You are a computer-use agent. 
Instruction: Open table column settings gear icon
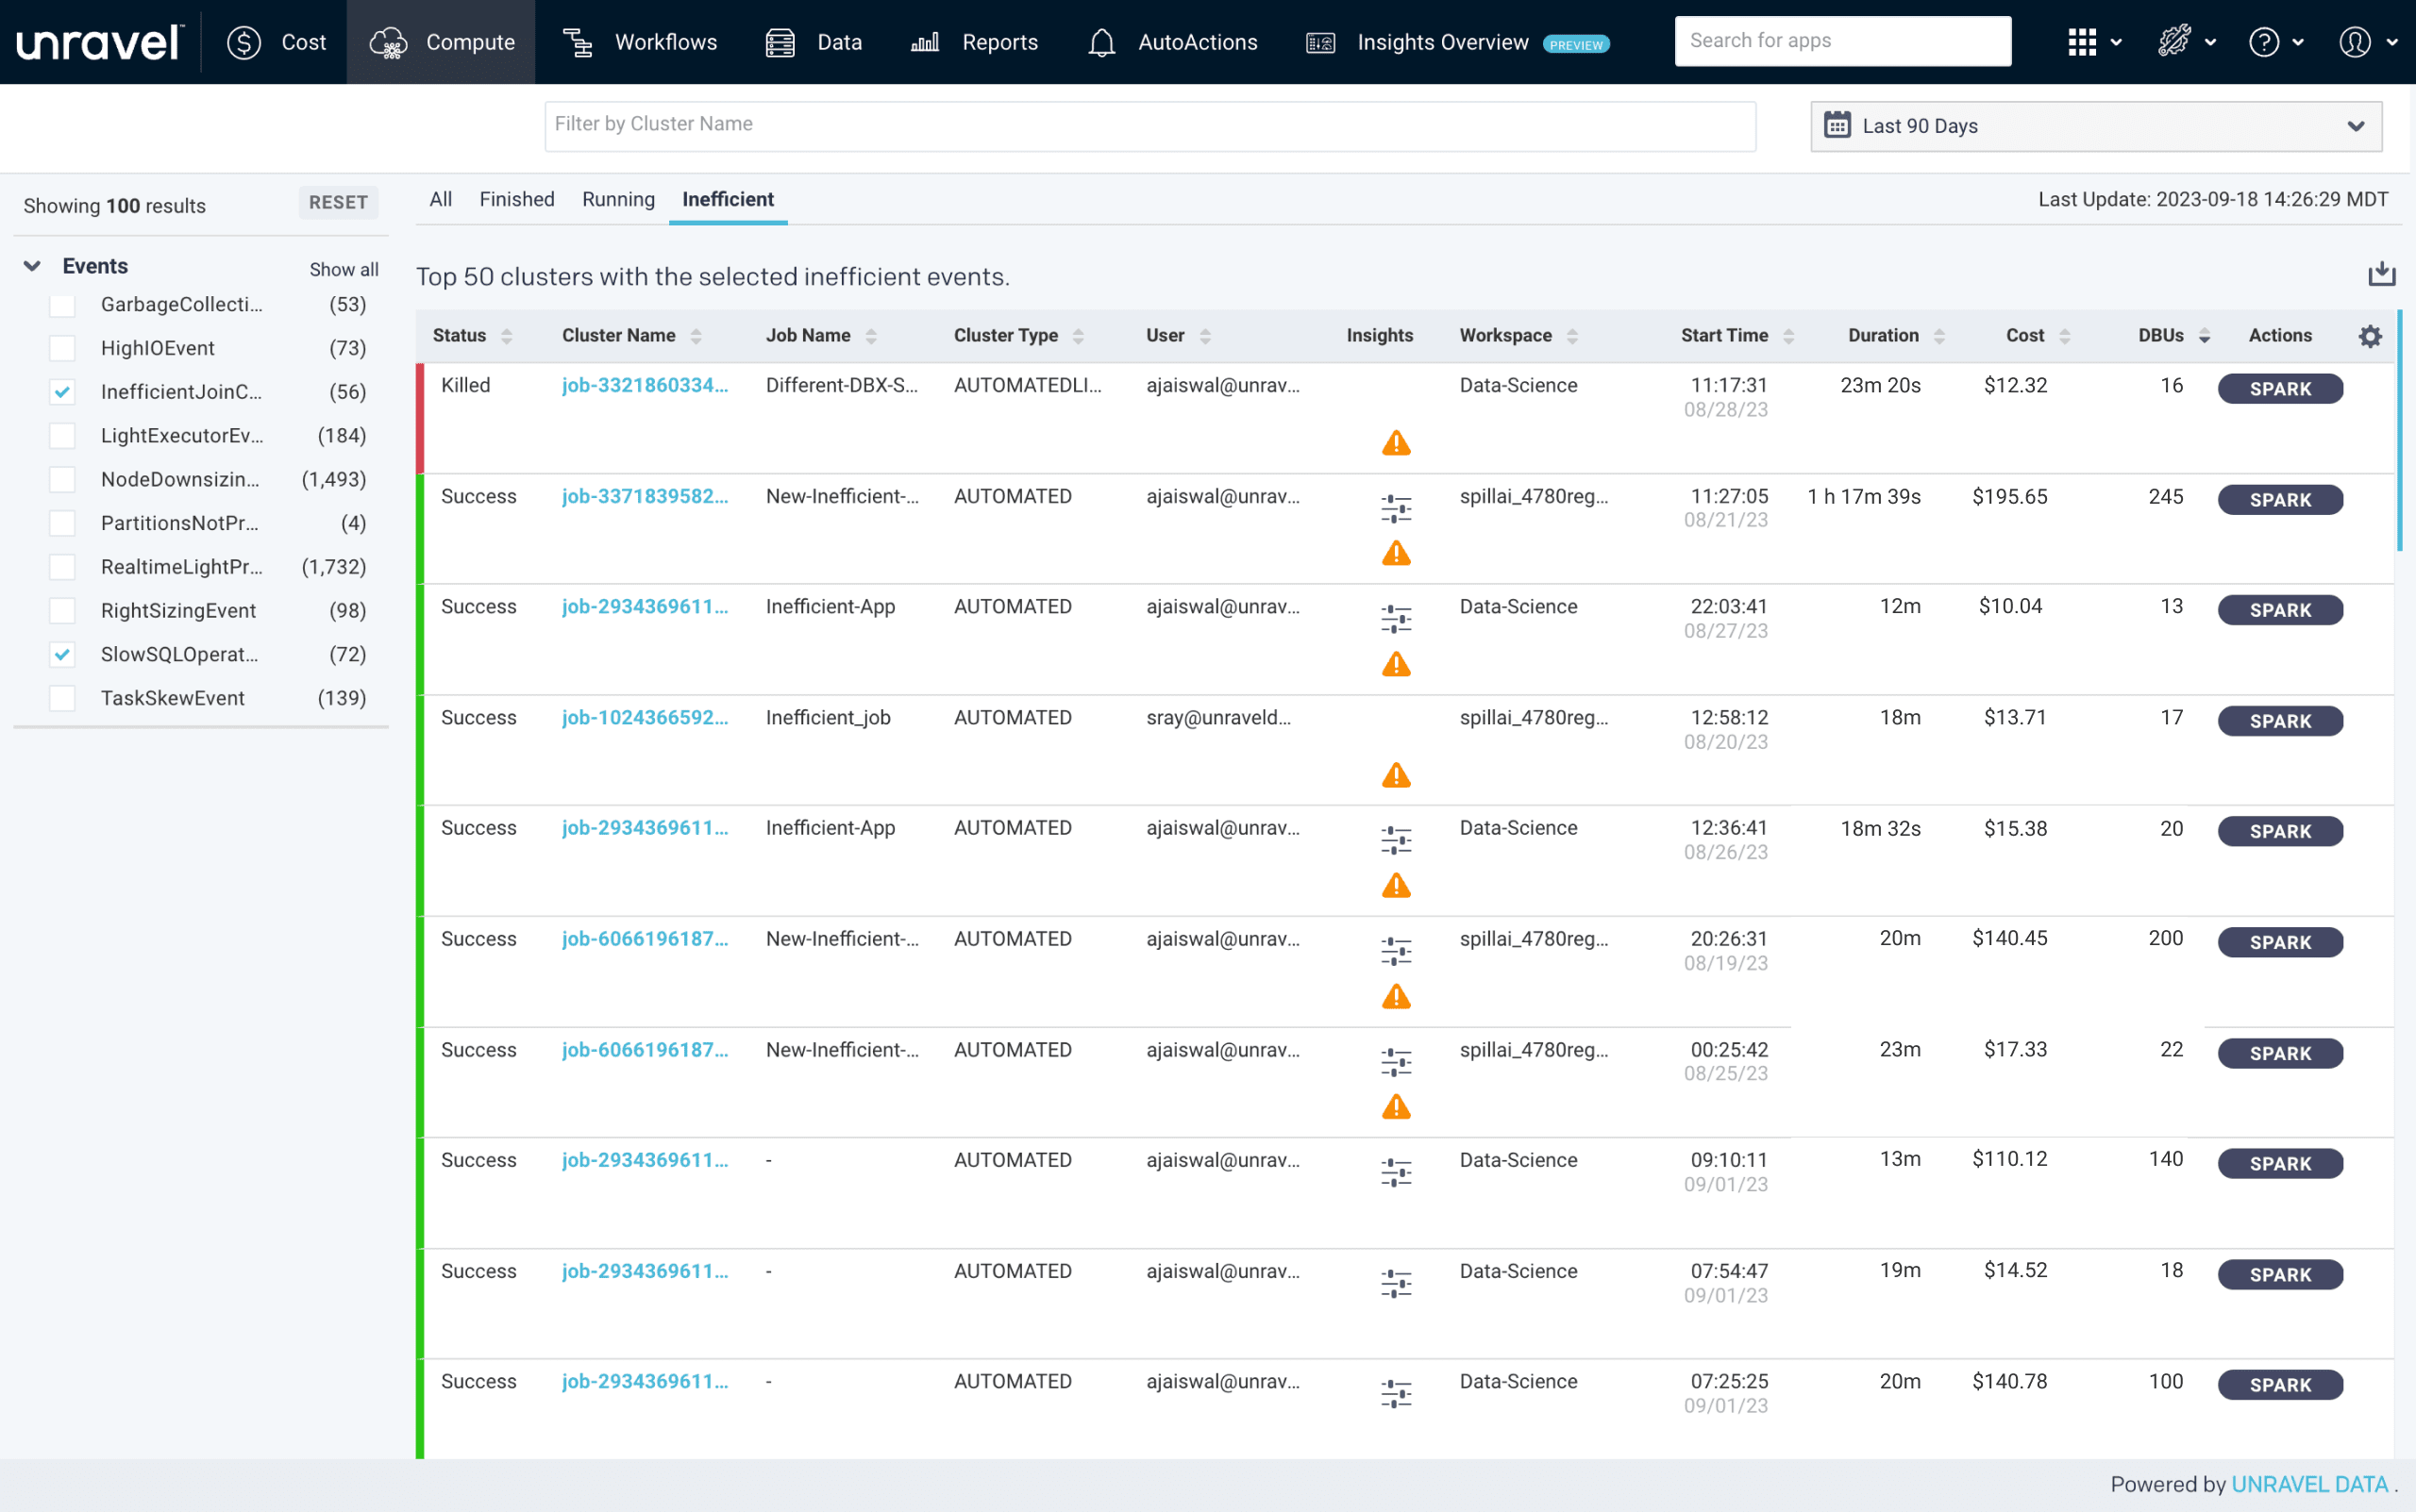tap(2369, 336)
